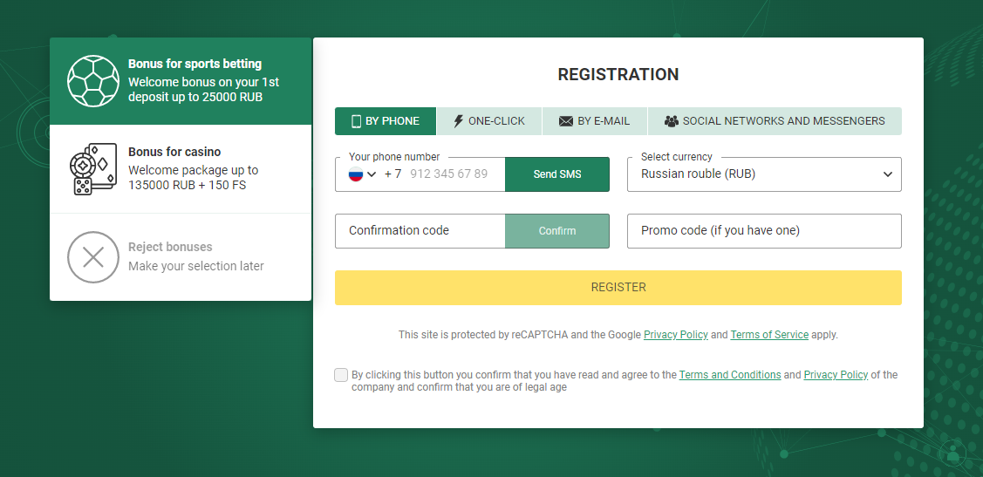The width and height of the screenshot is (983, 477).
Task: Focus the phone number input field
Action: pos(448,174)
